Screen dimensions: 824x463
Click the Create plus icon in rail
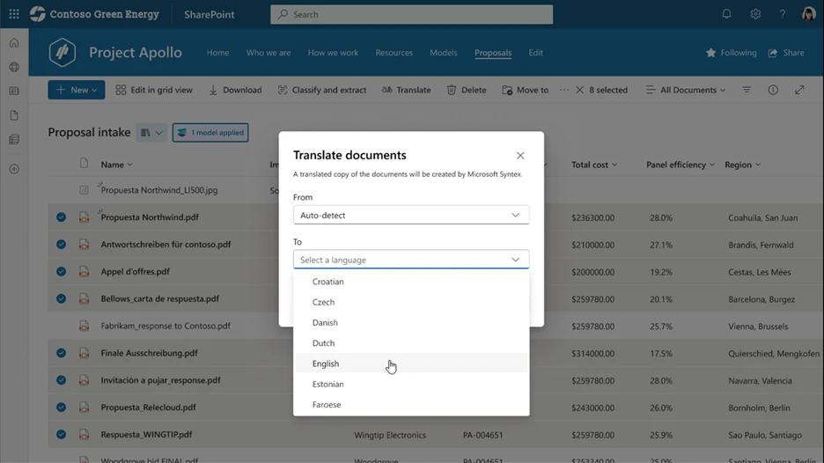click(14, 169)
